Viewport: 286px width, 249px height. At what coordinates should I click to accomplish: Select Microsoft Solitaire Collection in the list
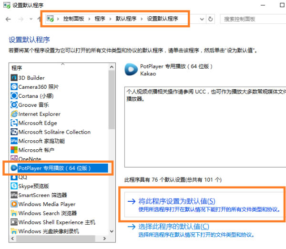(54, 132)
